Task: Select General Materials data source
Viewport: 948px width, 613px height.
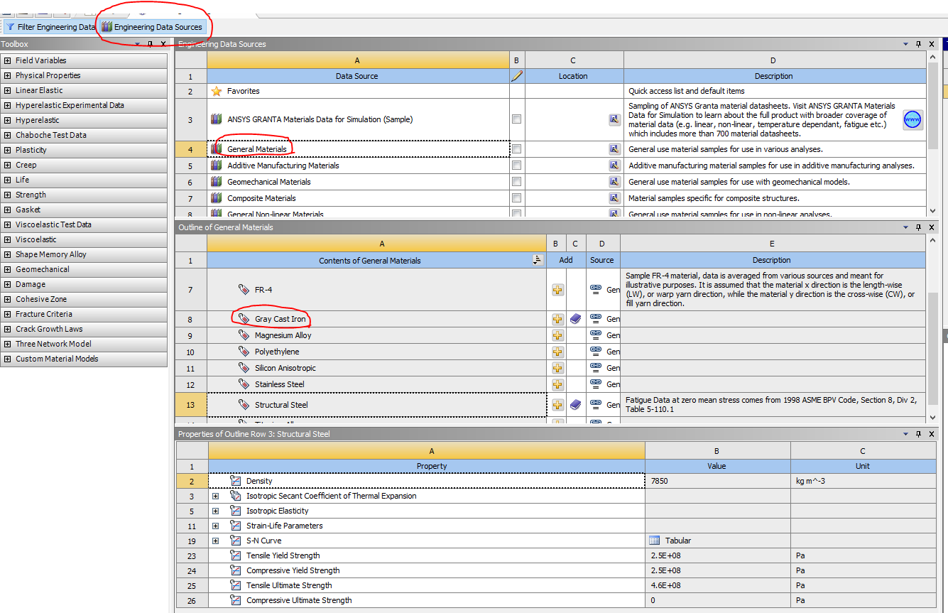Action: pos(358,149)
